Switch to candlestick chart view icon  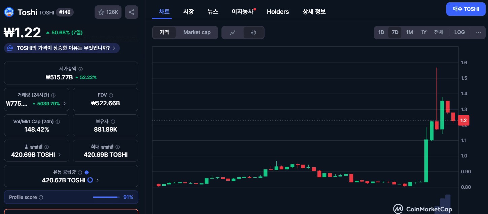(x=253, y=33)
